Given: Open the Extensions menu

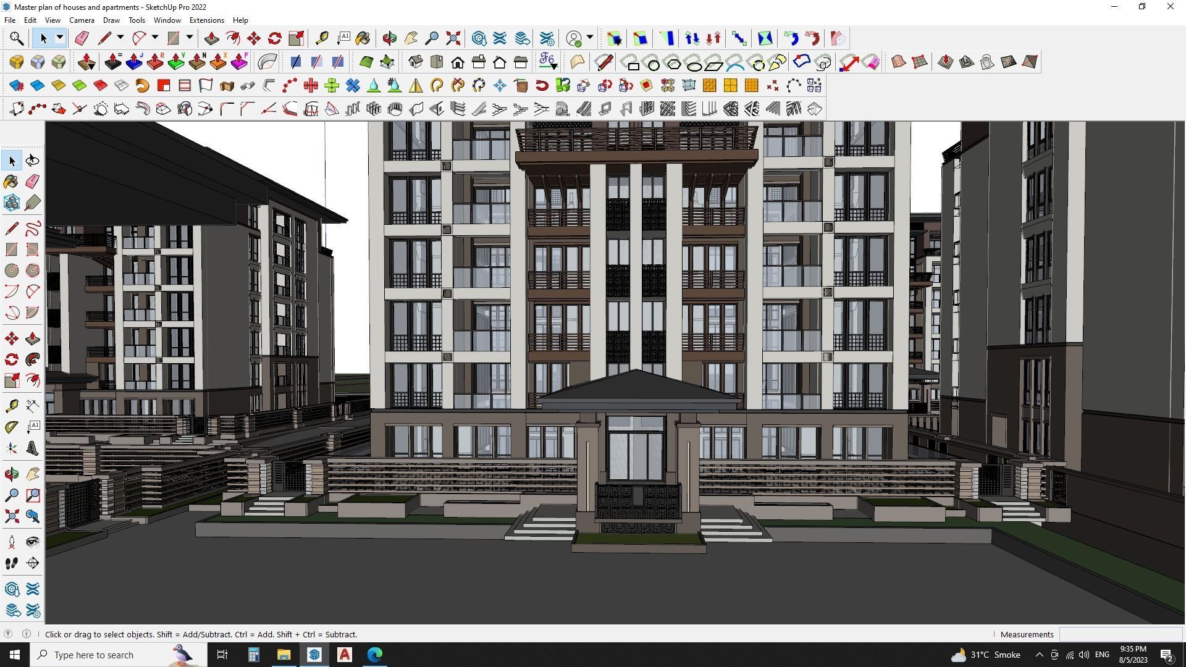Looking at the screenshot, I should pos(206,20).
